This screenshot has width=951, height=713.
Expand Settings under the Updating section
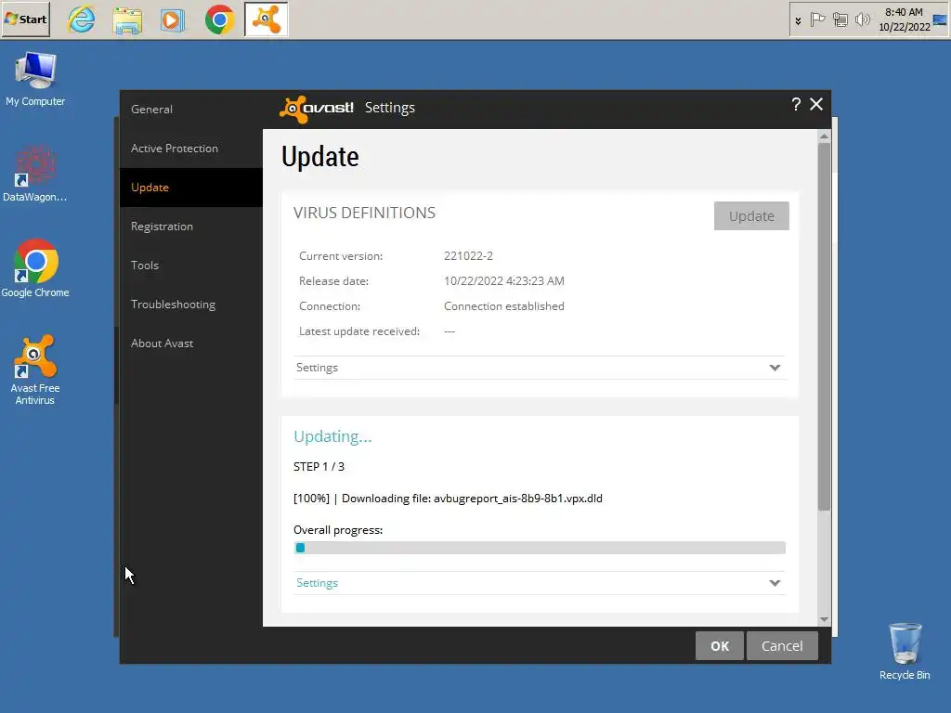coord(540,583)
